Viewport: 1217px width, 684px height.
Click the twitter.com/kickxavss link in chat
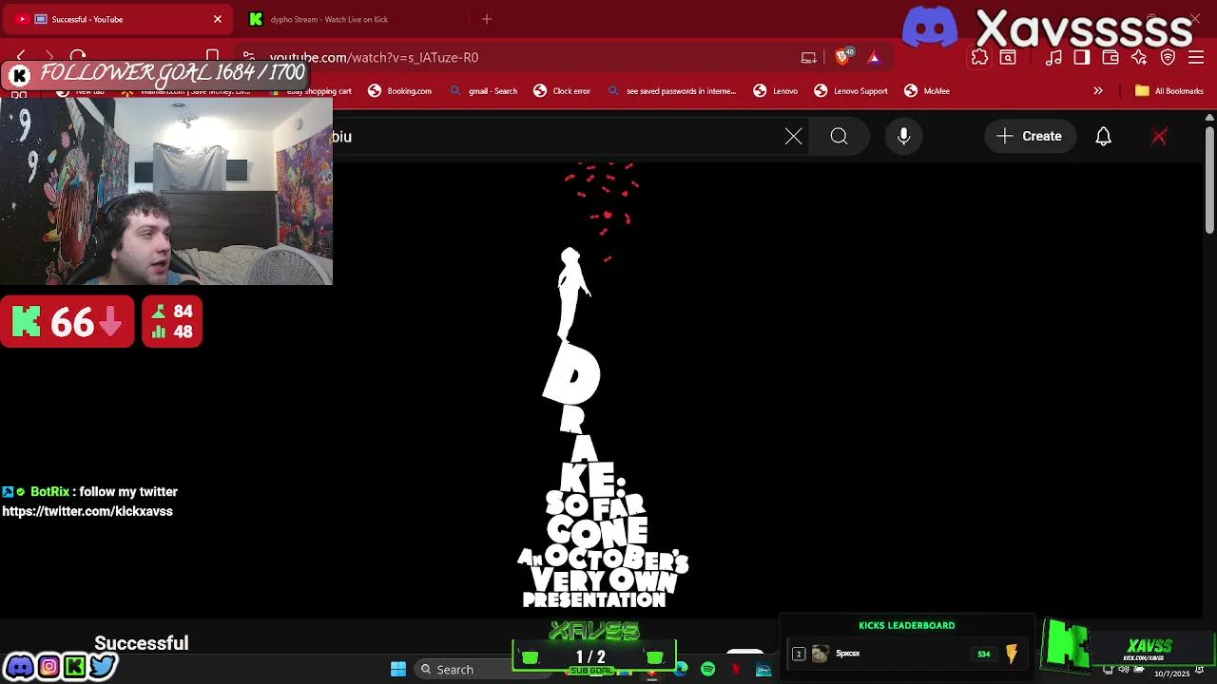tap(87, 512)
